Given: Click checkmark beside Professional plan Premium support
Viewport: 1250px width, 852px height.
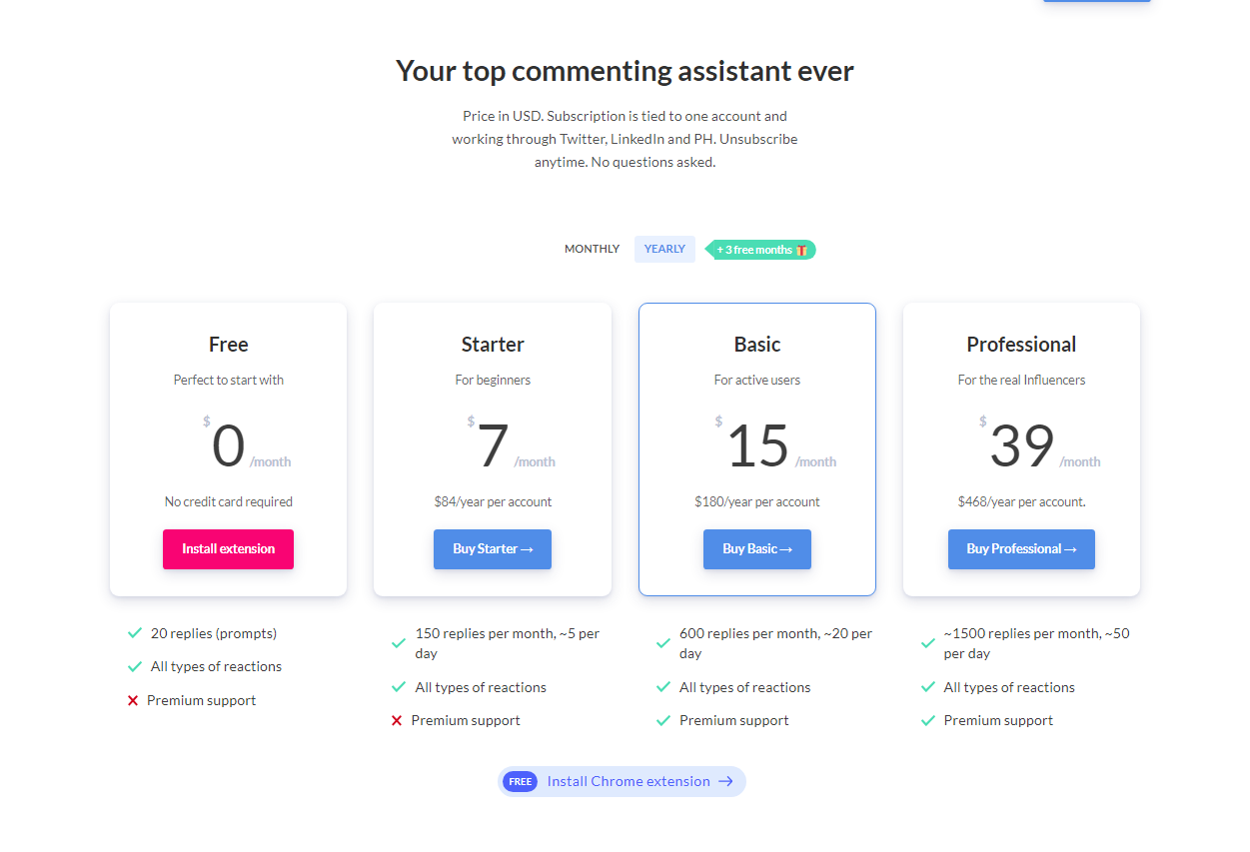Looking at the screenshot, I should coord(927,720).
